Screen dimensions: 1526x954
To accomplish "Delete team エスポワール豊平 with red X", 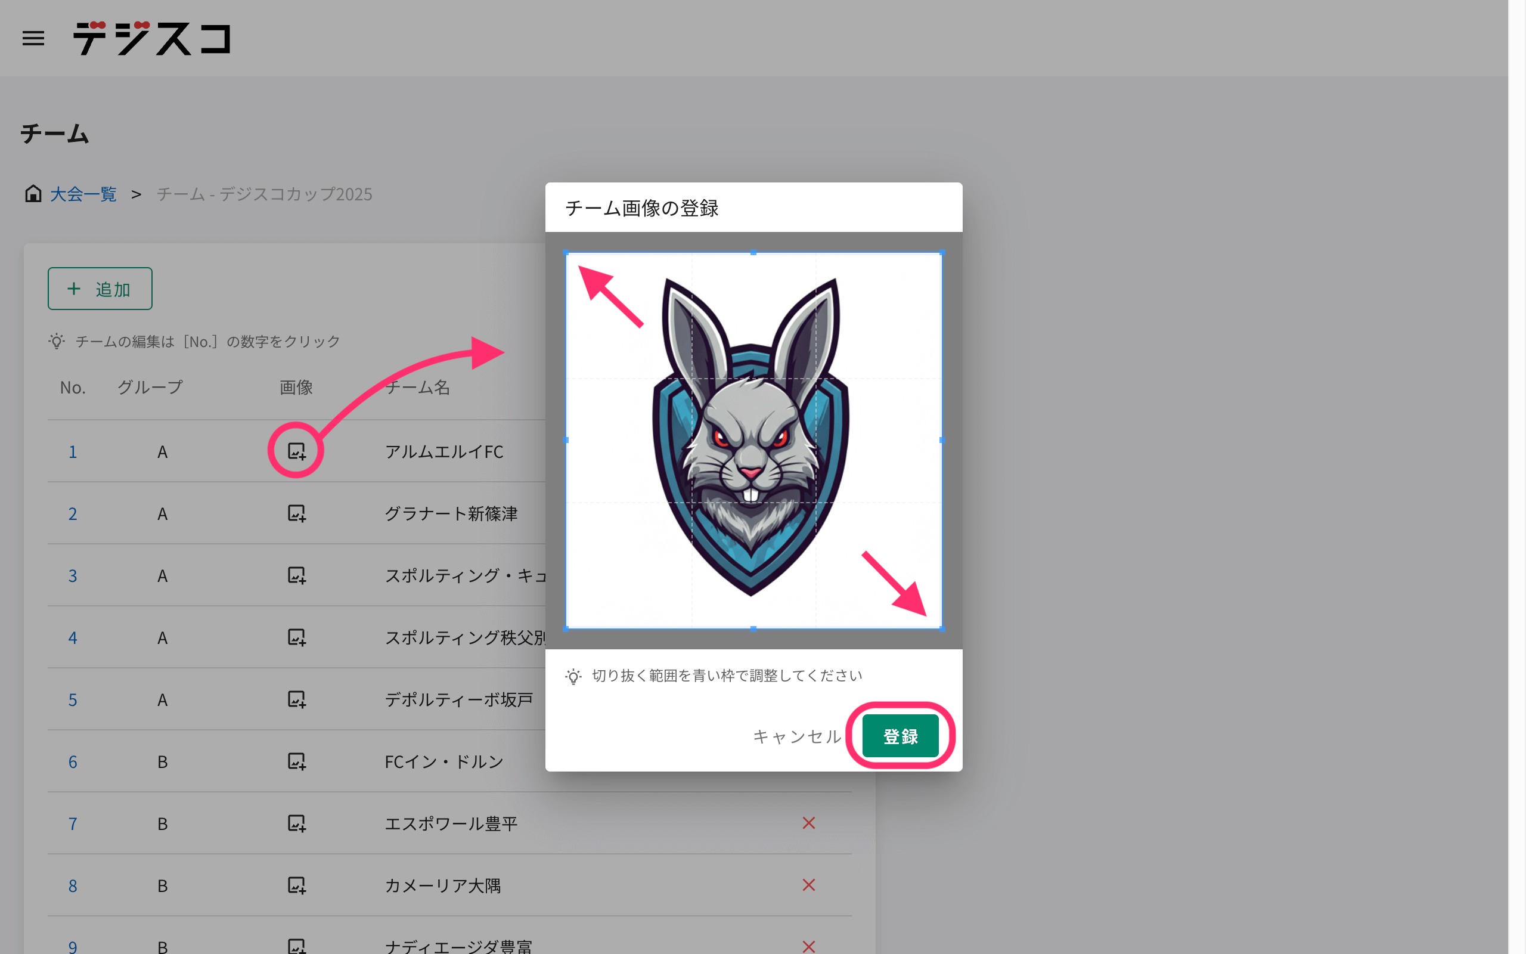I will [x=808, y=823].
